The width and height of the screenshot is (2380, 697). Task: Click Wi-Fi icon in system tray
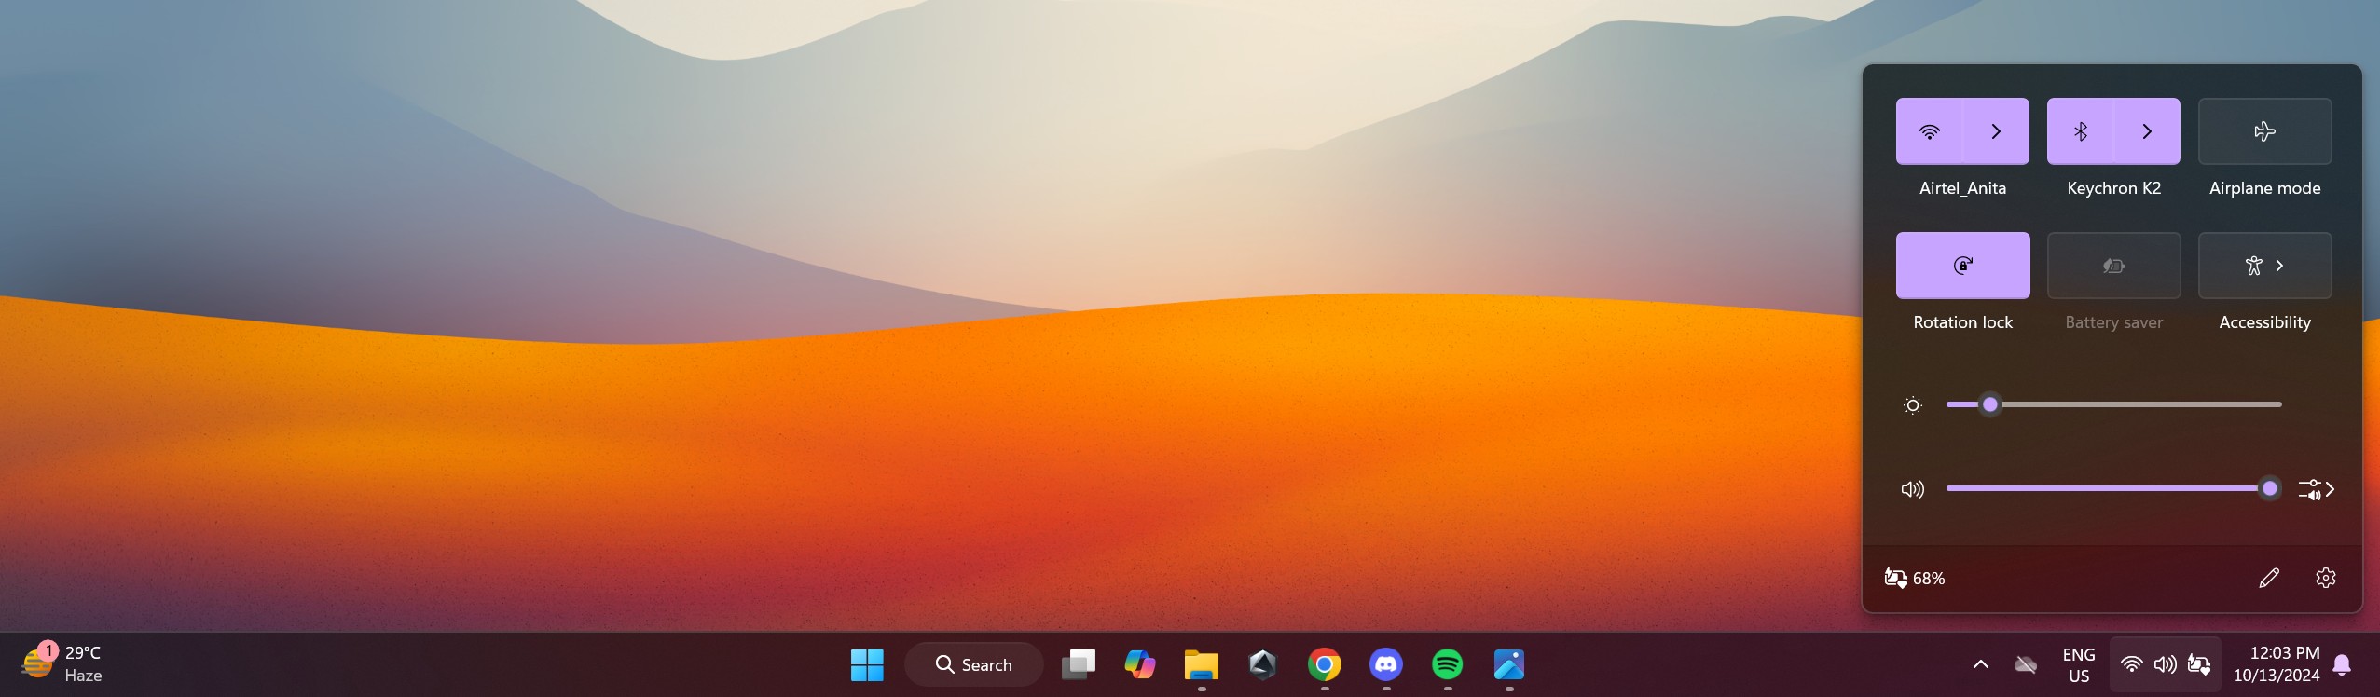click(x=2131, y=664)
